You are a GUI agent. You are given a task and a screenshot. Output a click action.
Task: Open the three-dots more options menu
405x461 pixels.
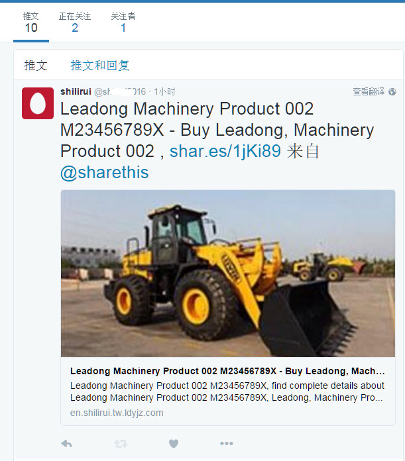pos(227,443)
